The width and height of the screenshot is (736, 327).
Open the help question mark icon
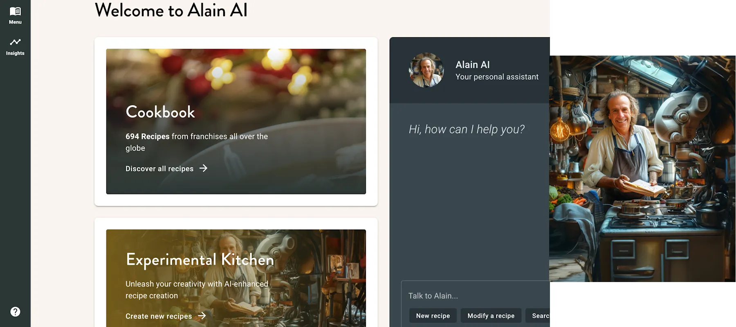[x=15, y=312]
